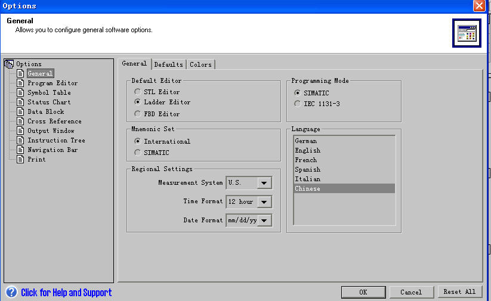Click the Instruction Tree page icon
Viewport: 491px width, 301px height.
click(x=20, y=140)
